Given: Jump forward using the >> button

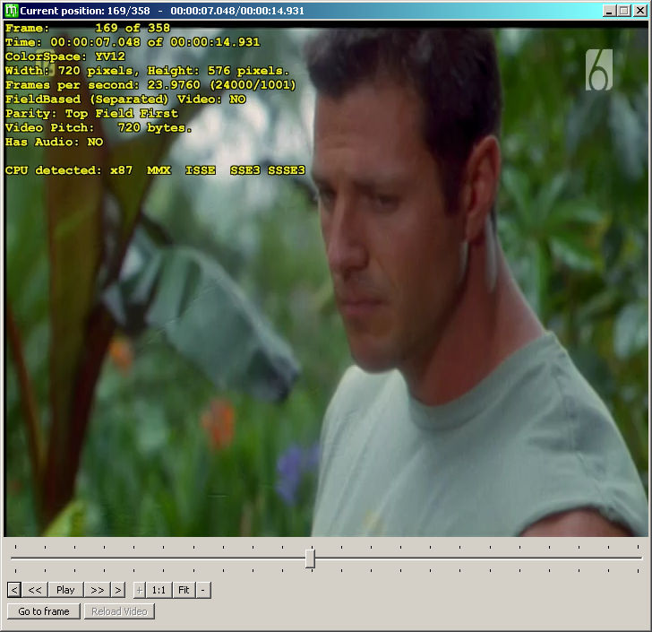Looking at the screenshot, I should [98, 590].
